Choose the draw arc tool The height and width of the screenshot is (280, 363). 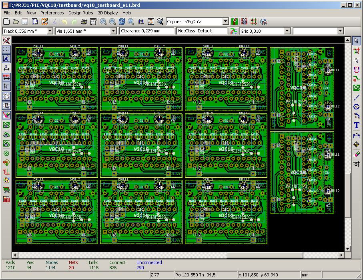357,116
